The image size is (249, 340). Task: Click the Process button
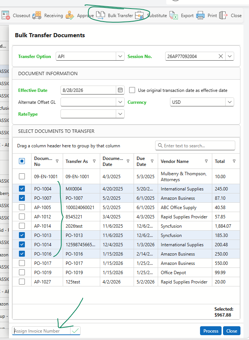click(x=211, y=331)
